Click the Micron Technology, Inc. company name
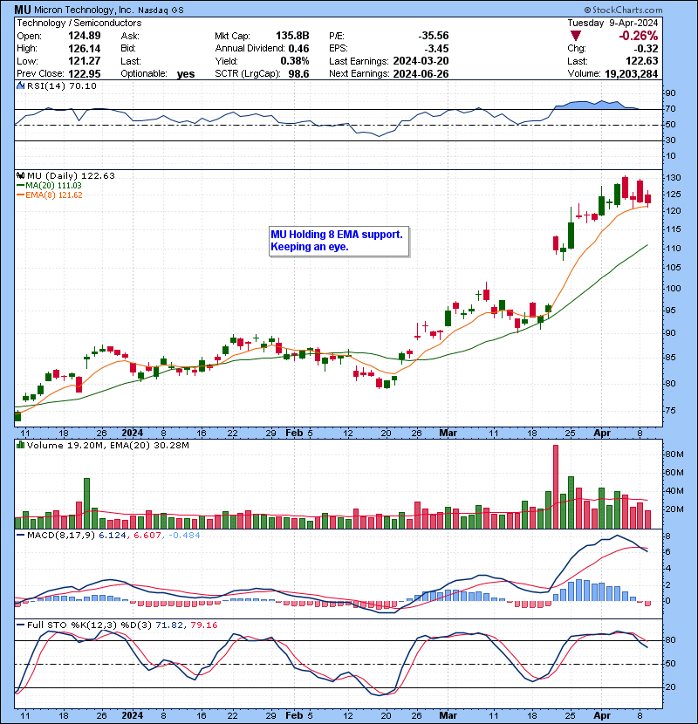The height and width of the screenshot is (724, 698). click(84, 10)
